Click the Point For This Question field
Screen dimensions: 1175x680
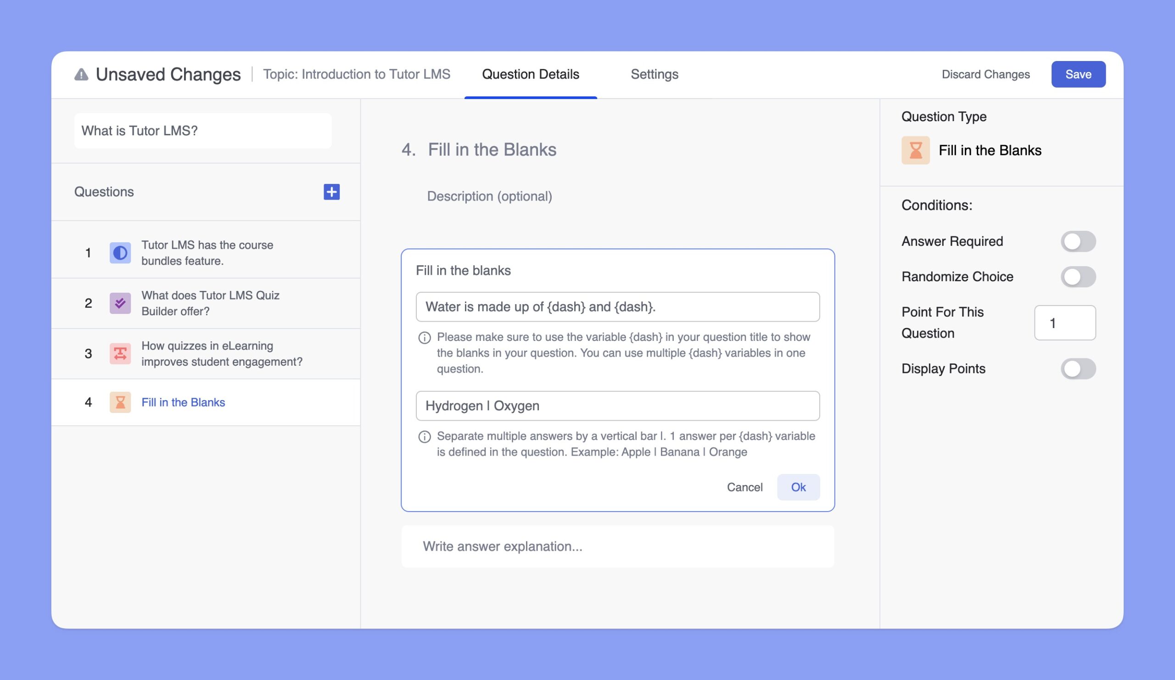[x=1065, y=323]
